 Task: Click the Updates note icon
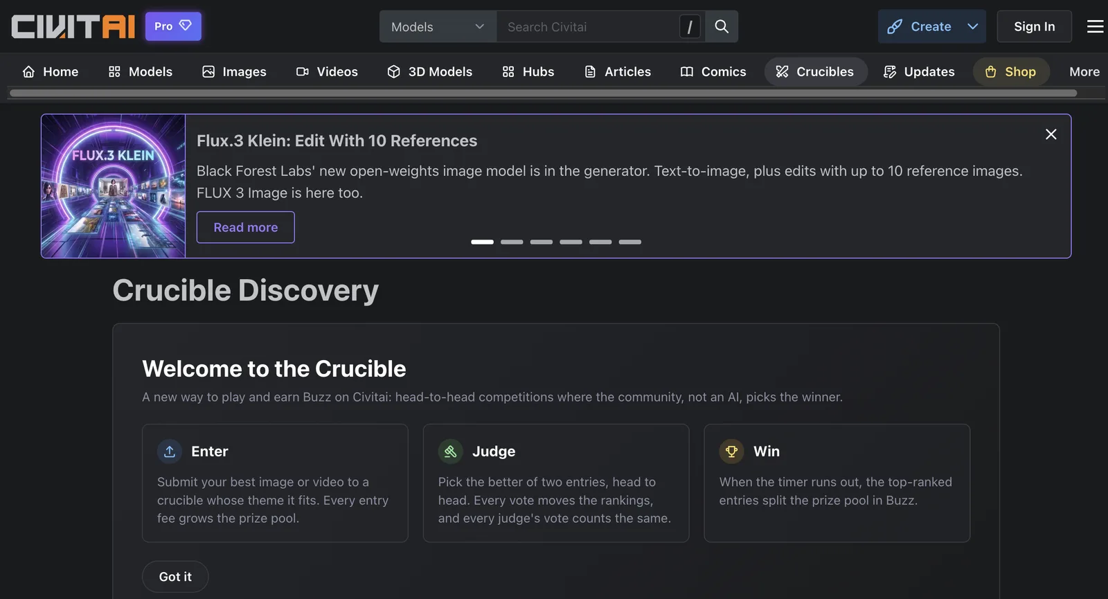click(890, 71)
